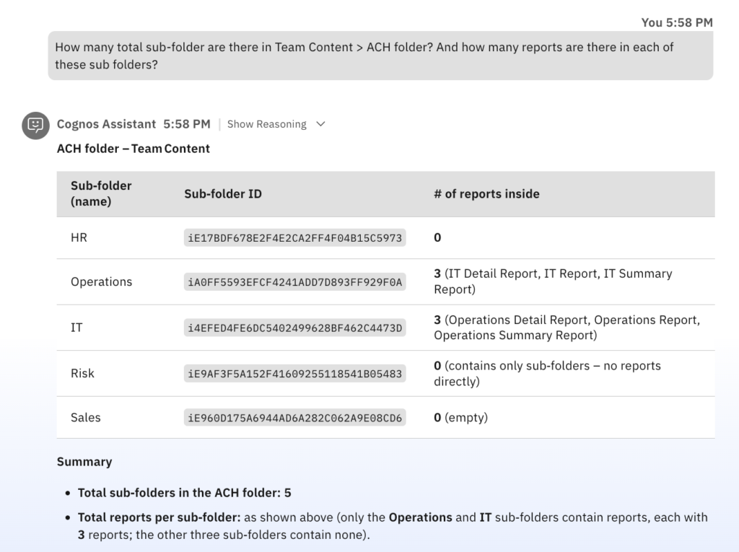This screenshot has height=552, width=739.
Task: Click the HR sub-folder ID code
Action: click(x=294, y=238)
